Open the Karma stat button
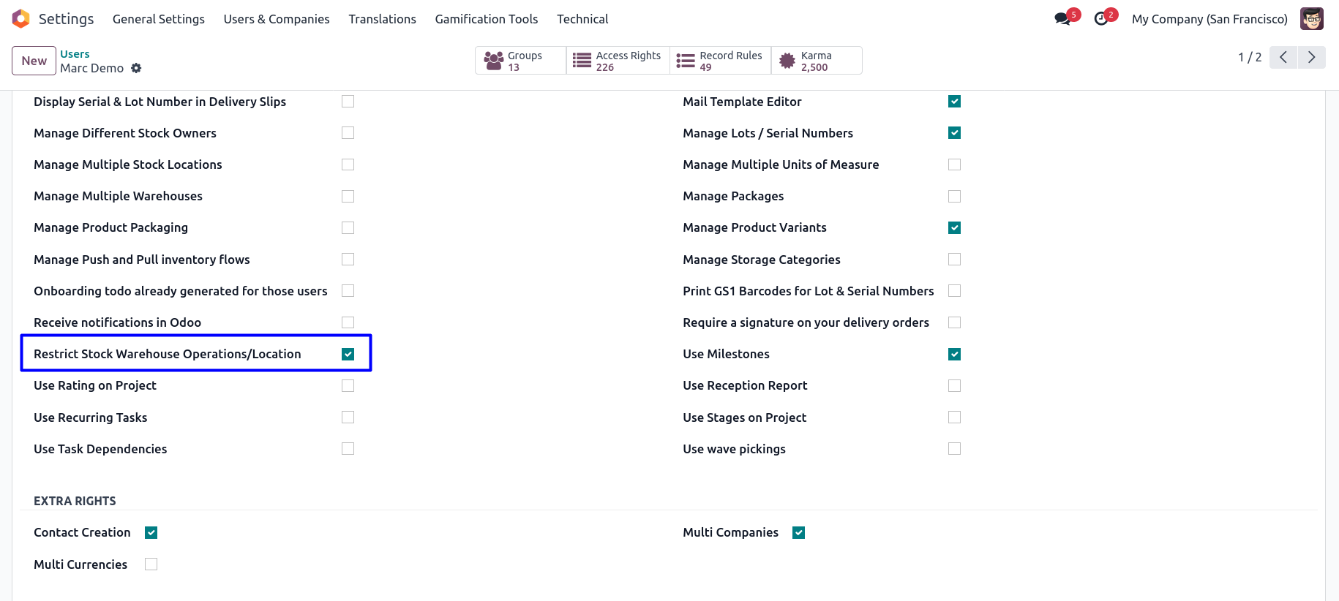Image resolution: width=1339 pixels, height=601 pixels. [816, 61]
